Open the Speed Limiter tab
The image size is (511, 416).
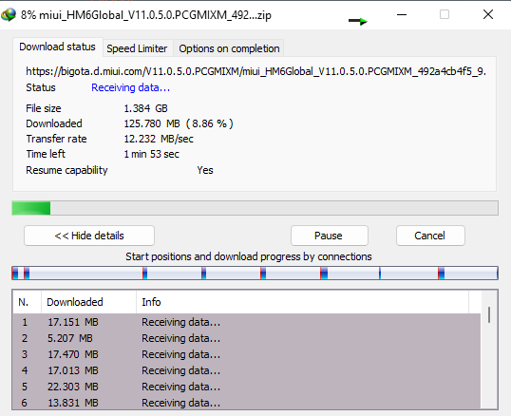pos(137,48)
